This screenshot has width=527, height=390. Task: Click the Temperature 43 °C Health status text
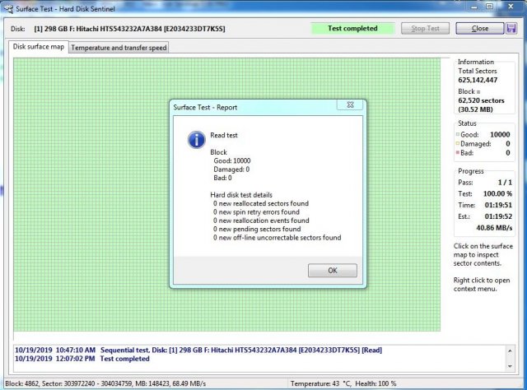(x=343, y=383)
